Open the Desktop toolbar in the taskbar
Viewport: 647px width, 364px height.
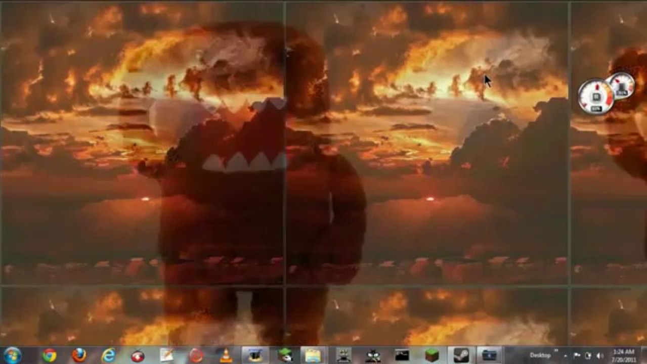pos(540,355)
